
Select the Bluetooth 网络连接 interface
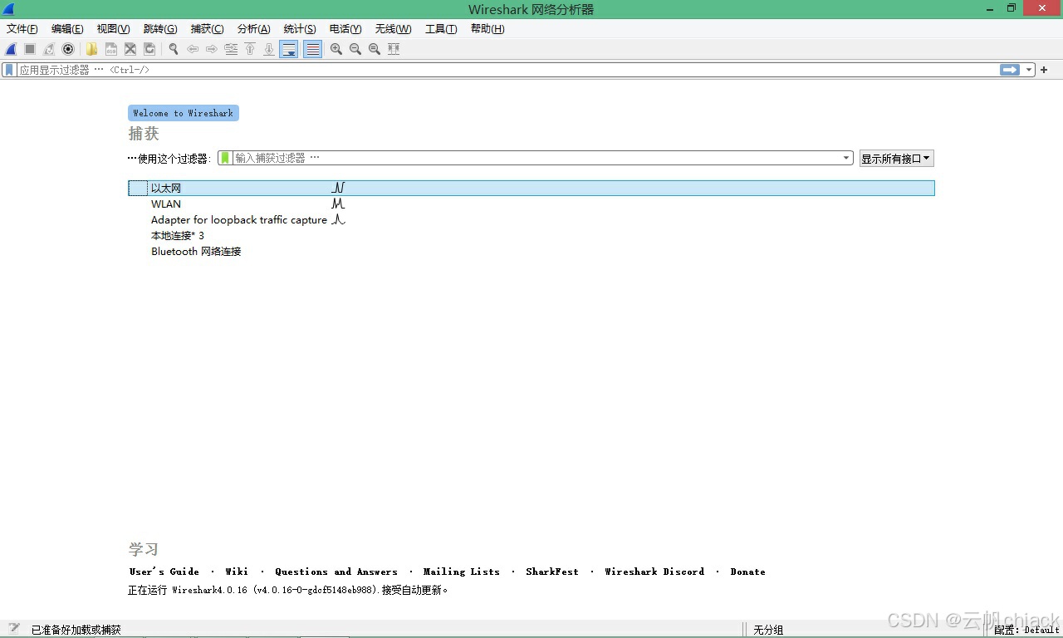[531, 252]
